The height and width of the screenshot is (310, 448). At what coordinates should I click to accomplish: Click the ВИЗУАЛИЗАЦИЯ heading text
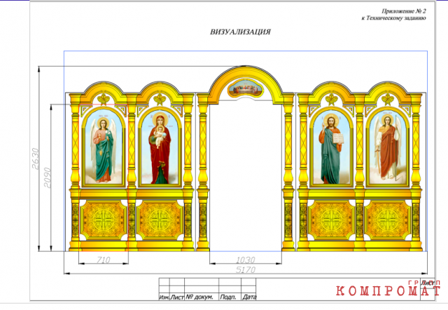point(240,32)
